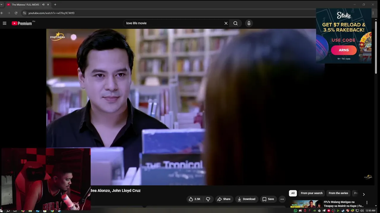Screen dimensions: 380x213
Task: Open the Chrome three-dot menu
Action: point(373,13)
